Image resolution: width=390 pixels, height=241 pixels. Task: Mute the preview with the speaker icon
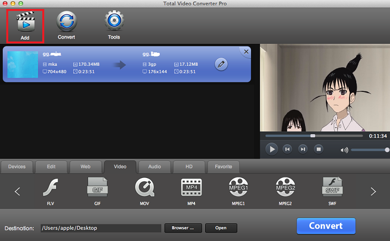pyautogui.click(x=344, y=150)
